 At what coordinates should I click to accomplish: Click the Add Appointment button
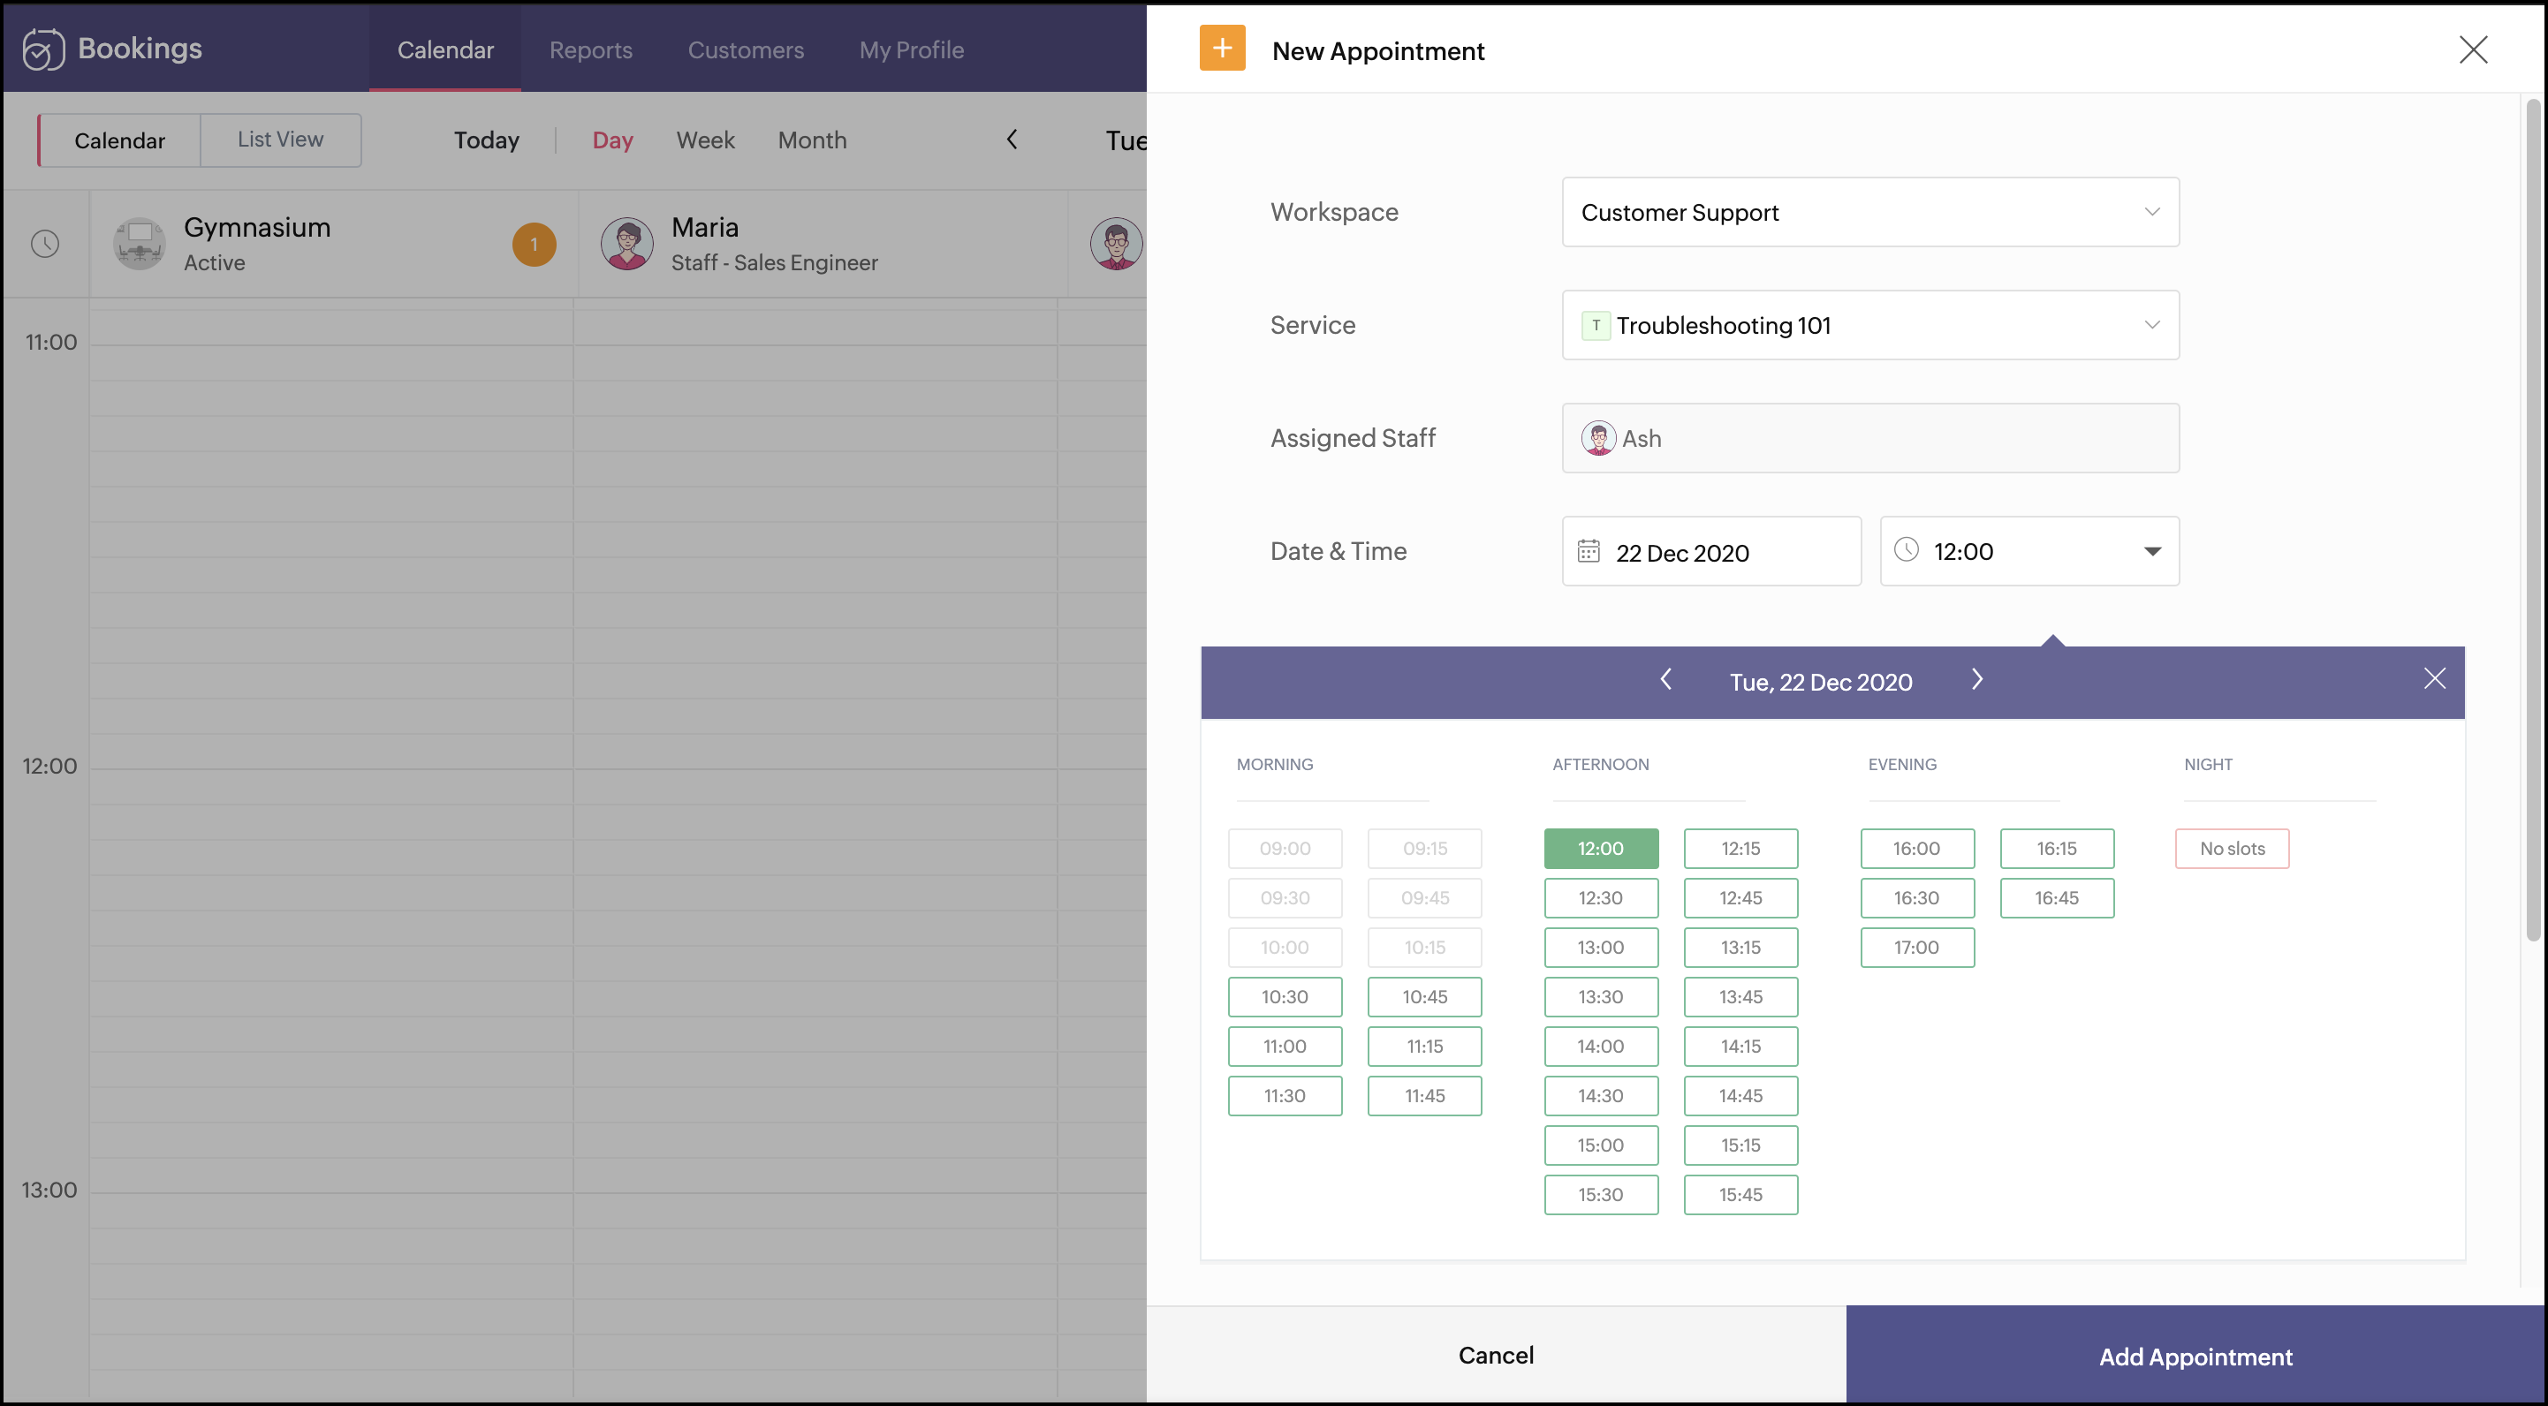coord(2195,1356)
